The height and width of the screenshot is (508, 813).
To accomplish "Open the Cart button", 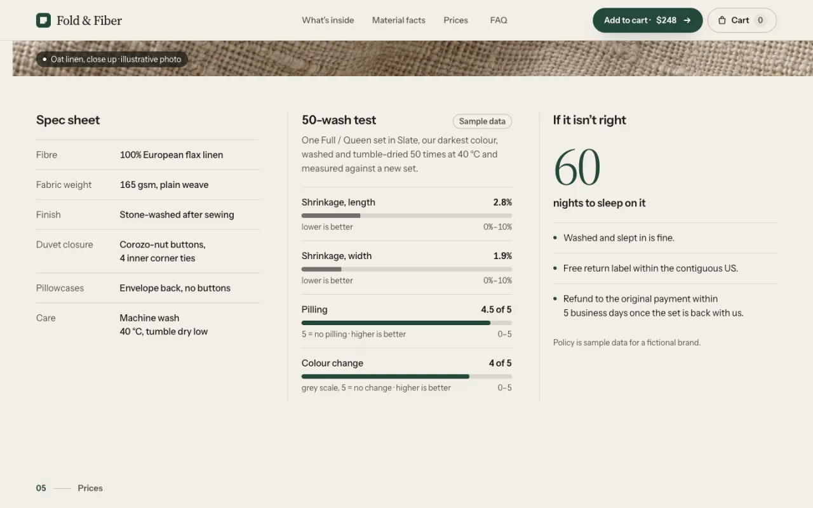I will pyautogui.click(x=742, y=20).
